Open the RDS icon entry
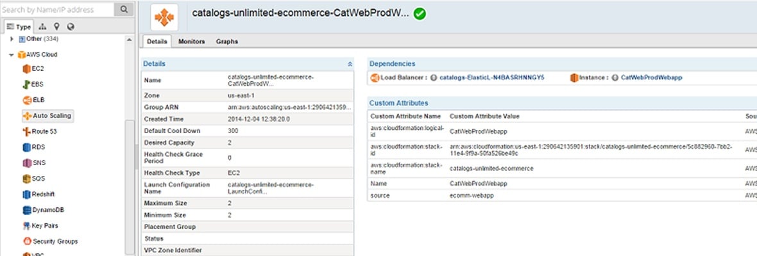Screen dimensions: 757x256 [26, 147]
